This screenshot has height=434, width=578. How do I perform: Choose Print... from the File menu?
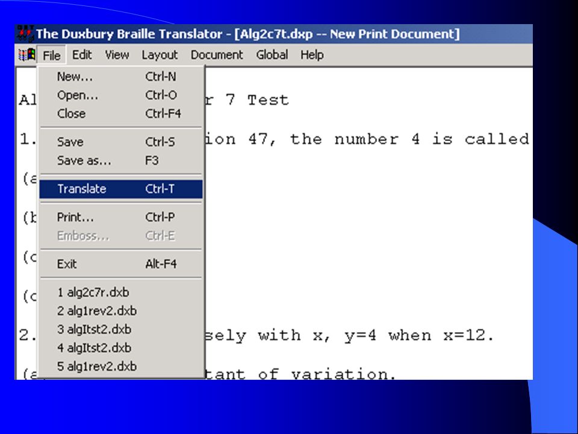coord(121,218)
